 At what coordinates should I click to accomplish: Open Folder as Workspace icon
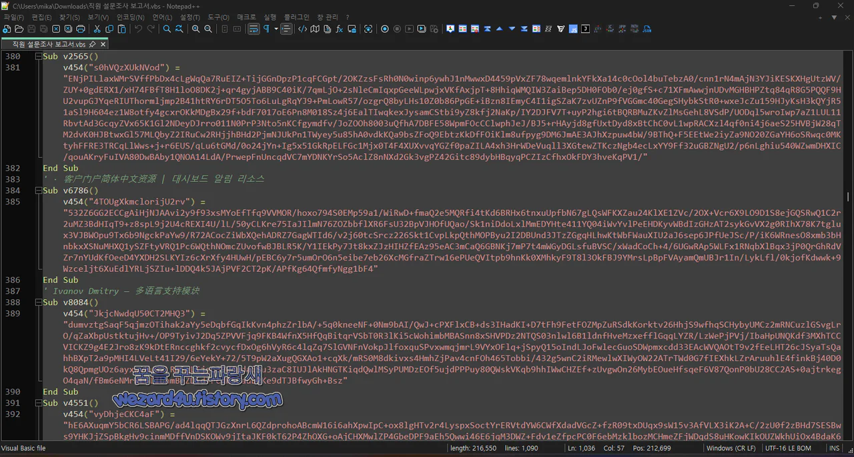(352, 29)
